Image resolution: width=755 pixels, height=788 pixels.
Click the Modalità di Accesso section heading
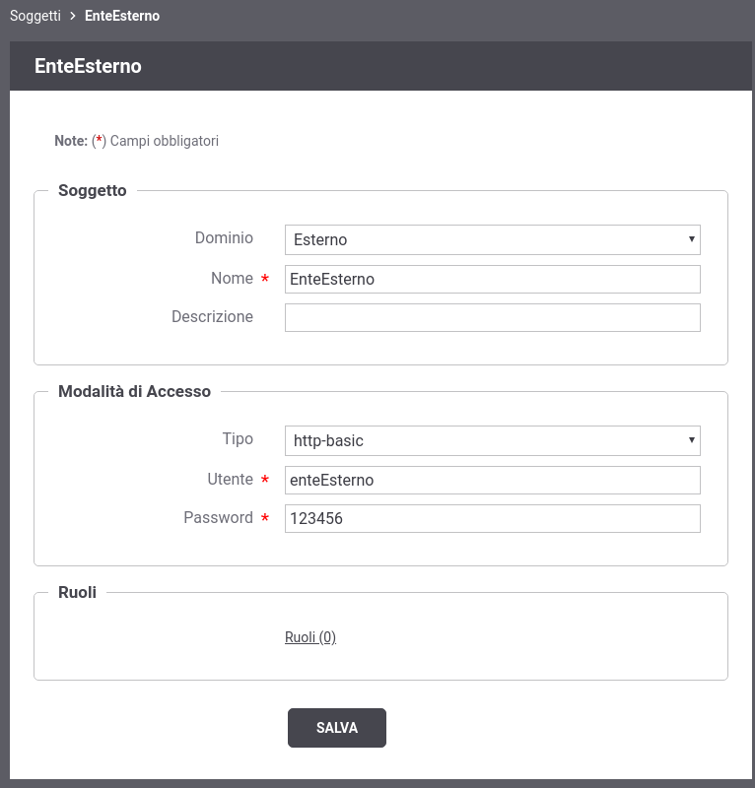[134, 391]
